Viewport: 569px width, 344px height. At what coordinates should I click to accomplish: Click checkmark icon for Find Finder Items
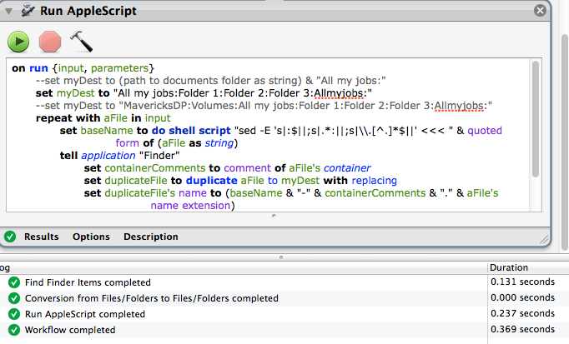coord(14,282)
